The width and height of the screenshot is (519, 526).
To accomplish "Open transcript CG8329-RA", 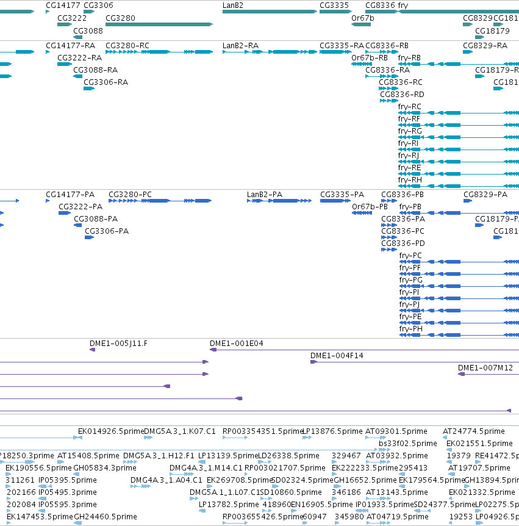I will click(485, 46).
